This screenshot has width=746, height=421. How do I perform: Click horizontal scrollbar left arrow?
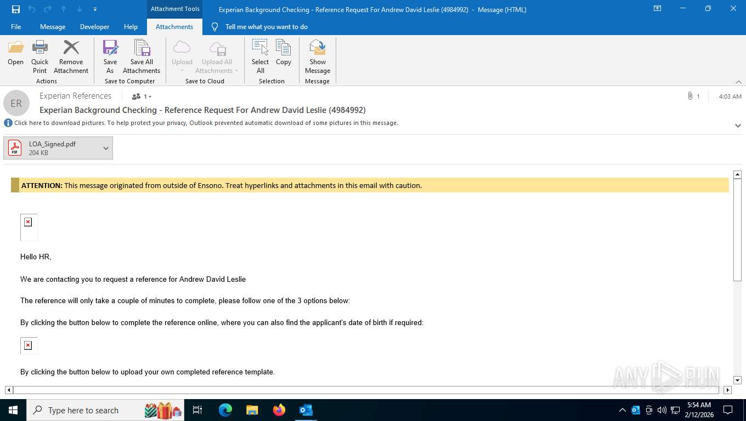click(x=9, y=390)
